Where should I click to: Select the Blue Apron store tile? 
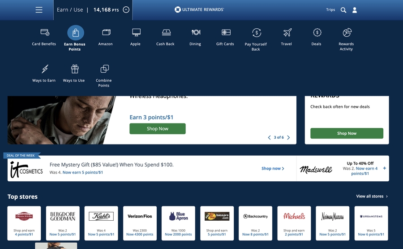[x=178, y=223]
